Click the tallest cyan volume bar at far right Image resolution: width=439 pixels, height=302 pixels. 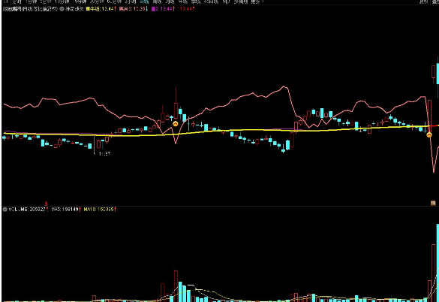(x=437, y=263)
